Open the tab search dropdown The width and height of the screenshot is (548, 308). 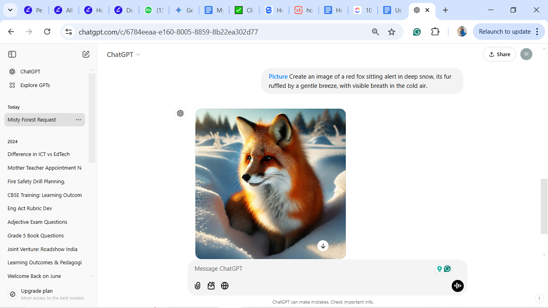coord(10,10)
